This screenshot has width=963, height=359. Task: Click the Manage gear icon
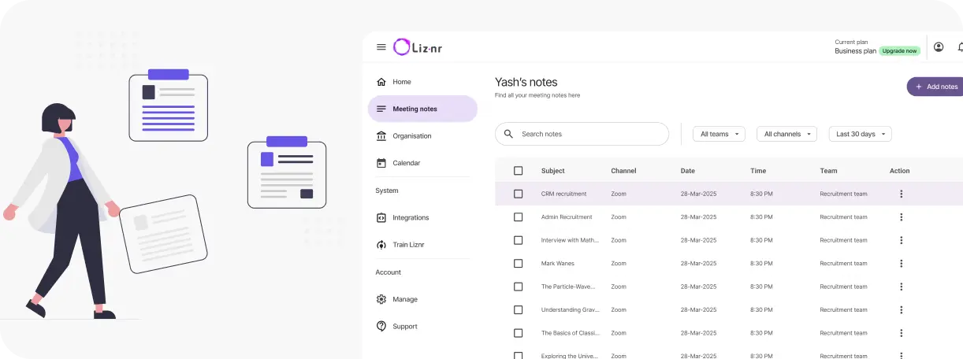381,299
